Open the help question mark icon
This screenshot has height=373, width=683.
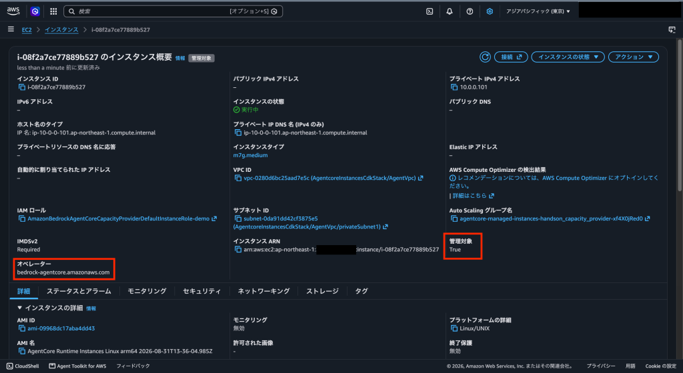[x=470, y=11]
